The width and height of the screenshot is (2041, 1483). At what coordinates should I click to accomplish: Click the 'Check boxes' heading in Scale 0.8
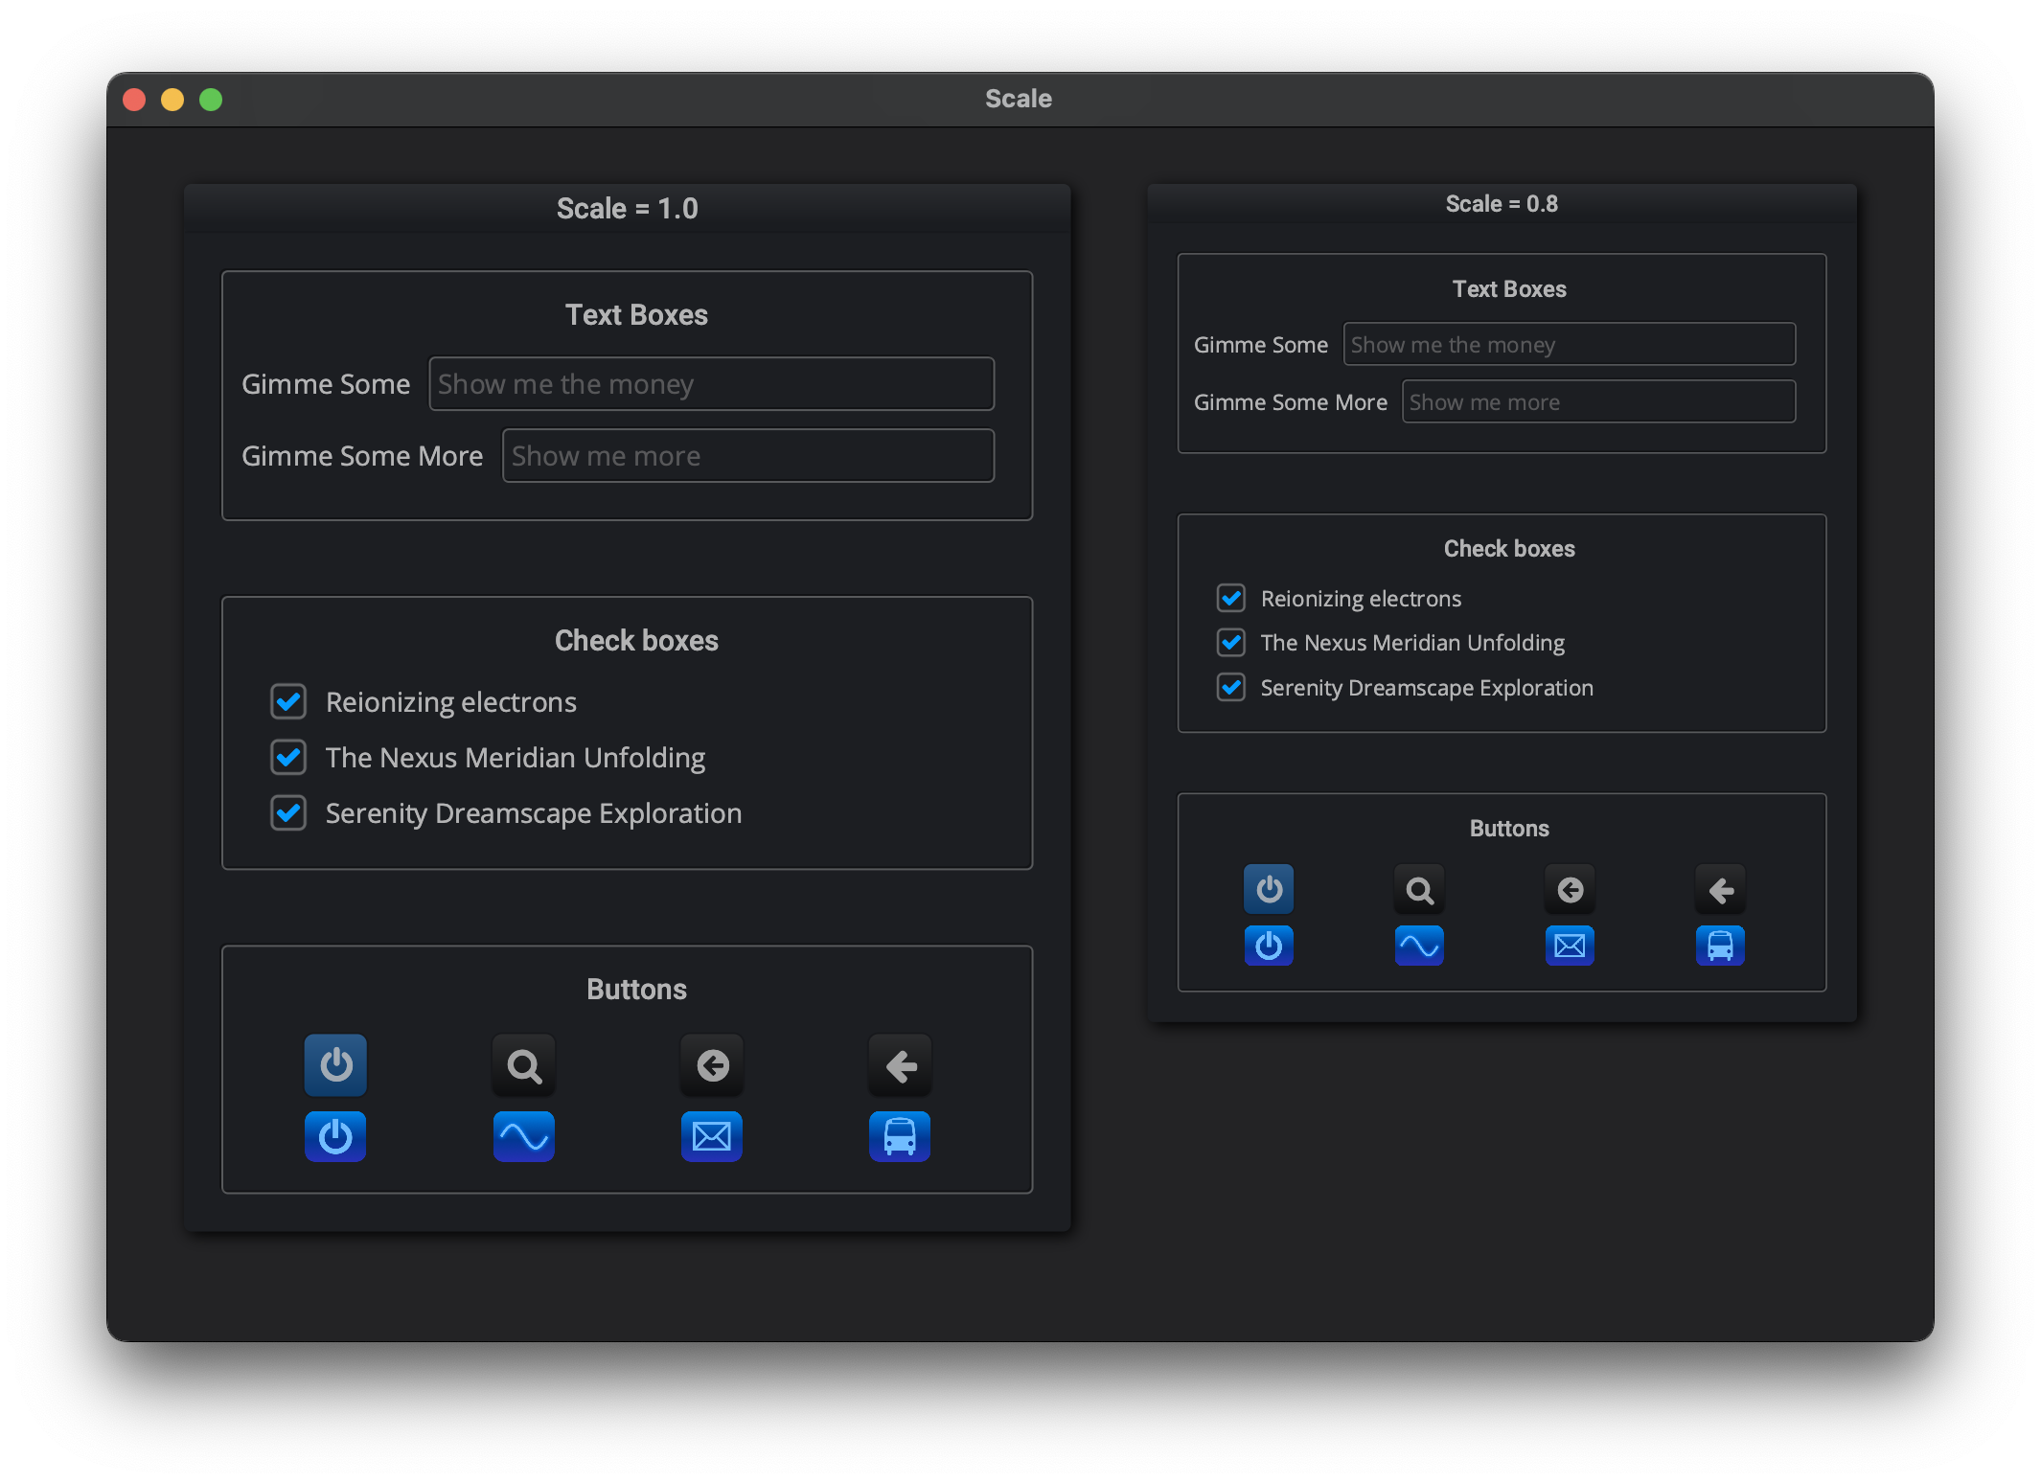(x=1509, y=548)
